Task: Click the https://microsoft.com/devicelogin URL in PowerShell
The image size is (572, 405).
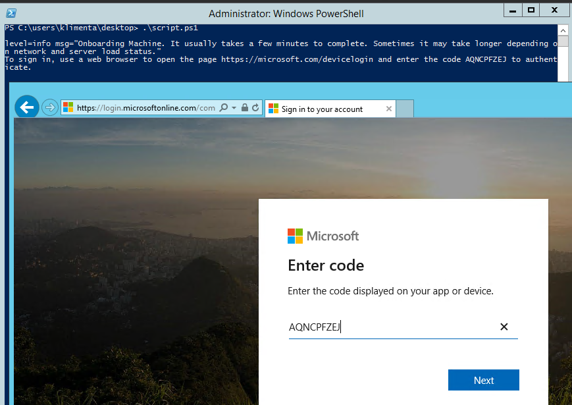Action: [297, 59]
